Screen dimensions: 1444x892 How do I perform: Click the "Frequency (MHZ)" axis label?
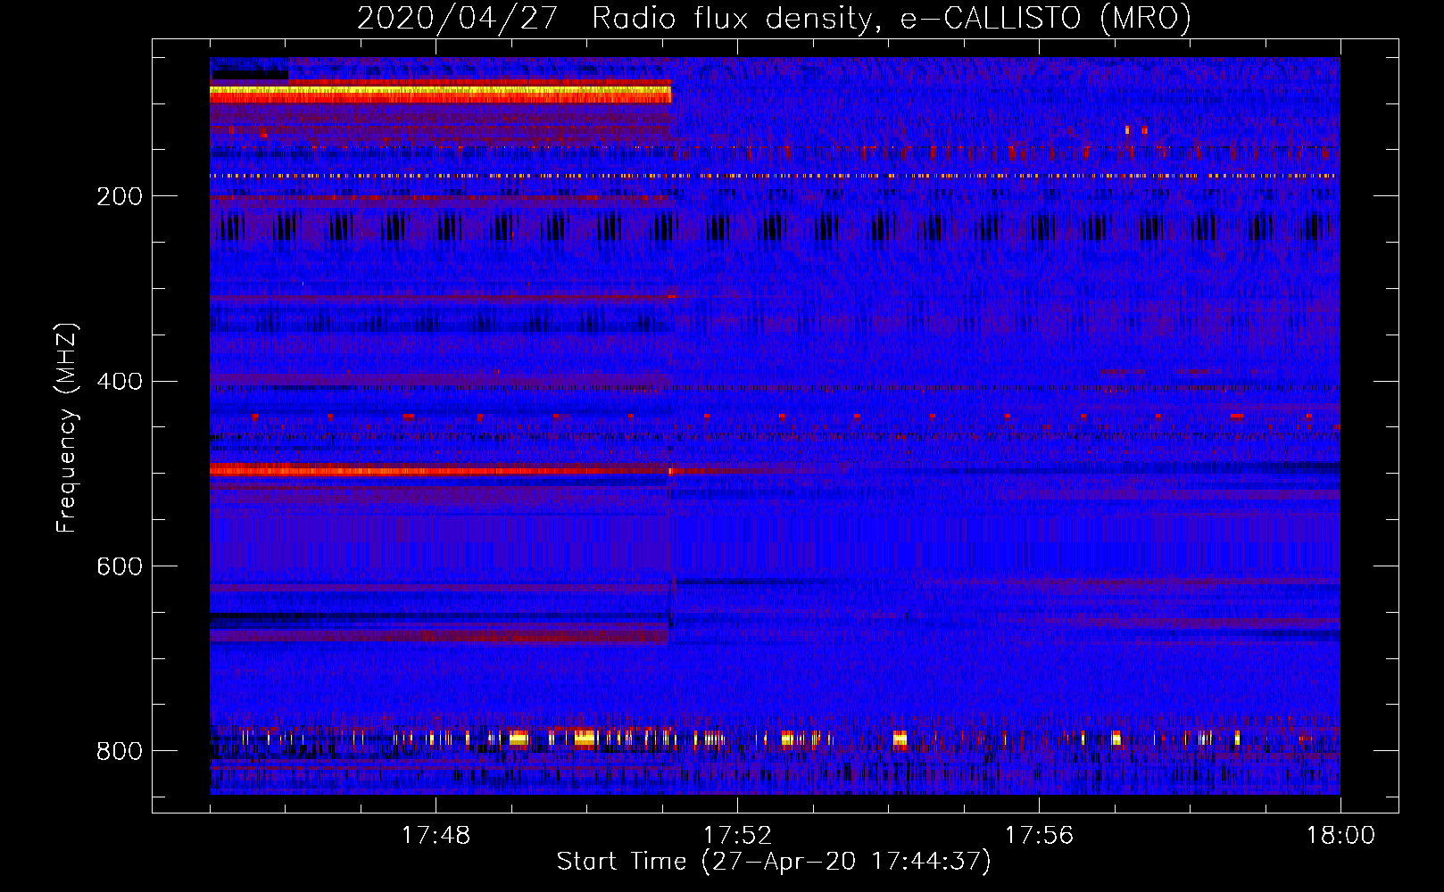pyautogui.click(x=66, y=428)
